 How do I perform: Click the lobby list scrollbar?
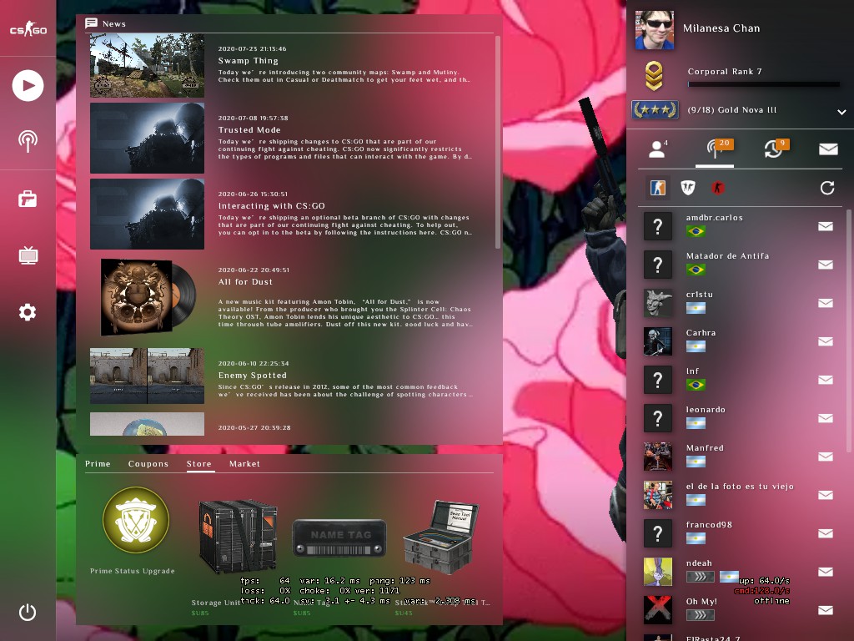(848, 331)
